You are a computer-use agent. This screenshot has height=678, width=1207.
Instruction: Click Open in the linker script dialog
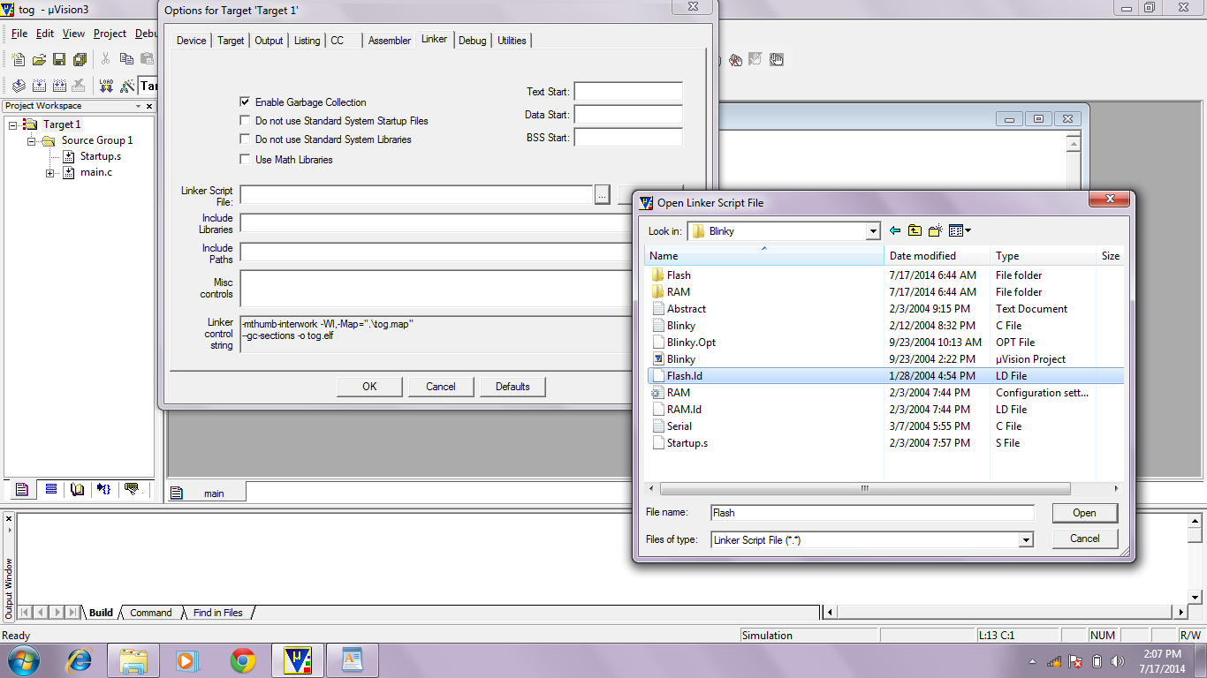click(1084, 513)
